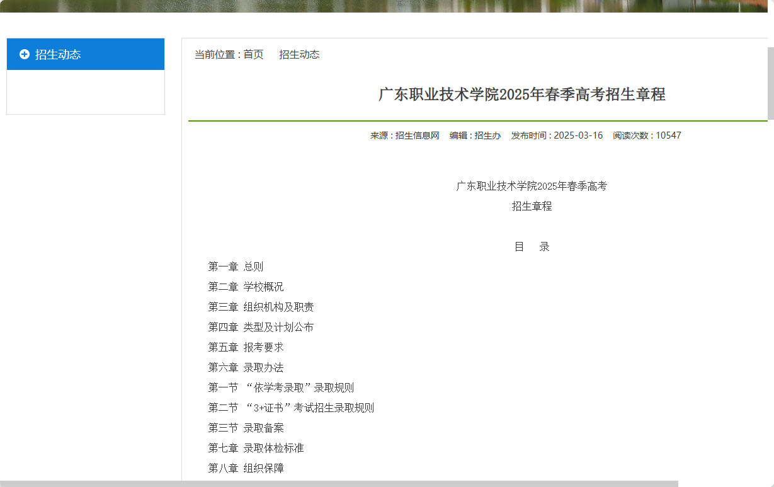This screenshot has height=487, width=774.
Task: Click the 编辑:招生办 editor label
Action: tap(479, 135)
